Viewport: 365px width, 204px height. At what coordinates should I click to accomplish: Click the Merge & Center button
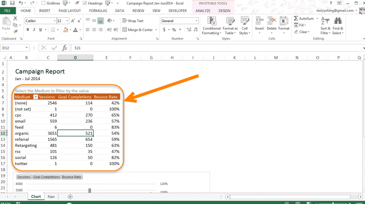coord(137,30)
